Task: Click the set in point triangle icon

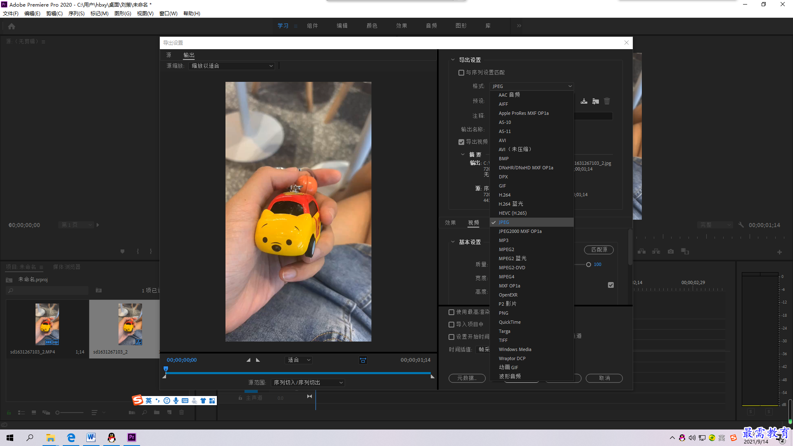Action: (248, 360)
